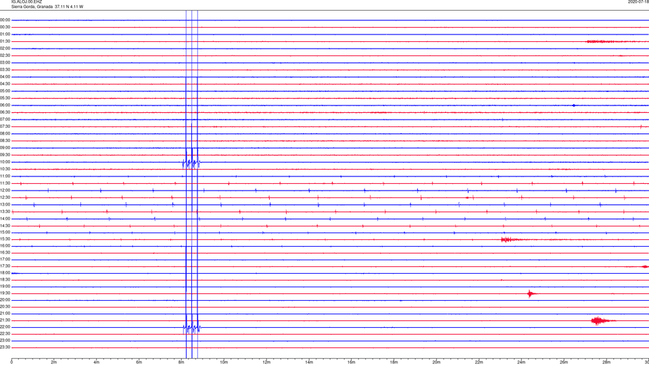This screenshot has height=365, width=649.
Task: Click the 26m axis tick label
Action: 564,362
